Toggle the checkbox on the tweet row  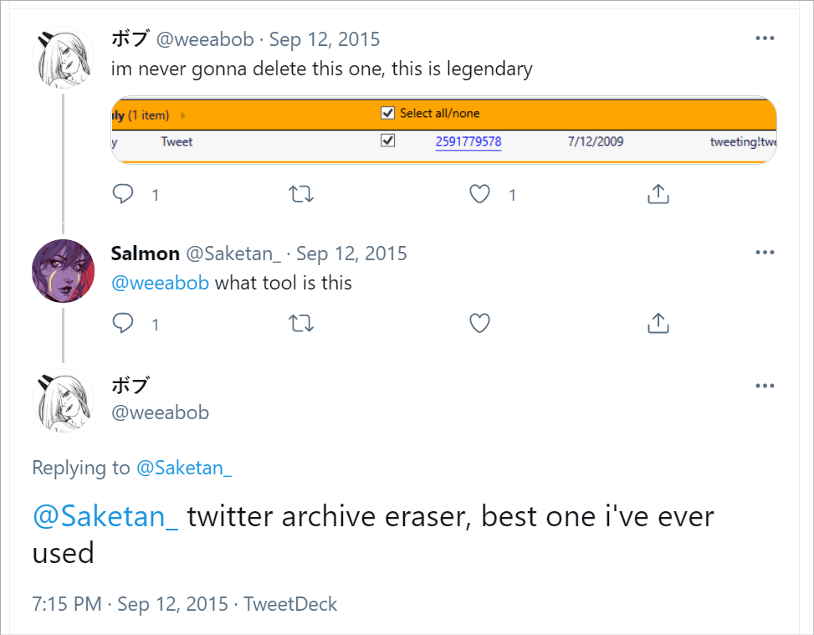click(387, 140)
